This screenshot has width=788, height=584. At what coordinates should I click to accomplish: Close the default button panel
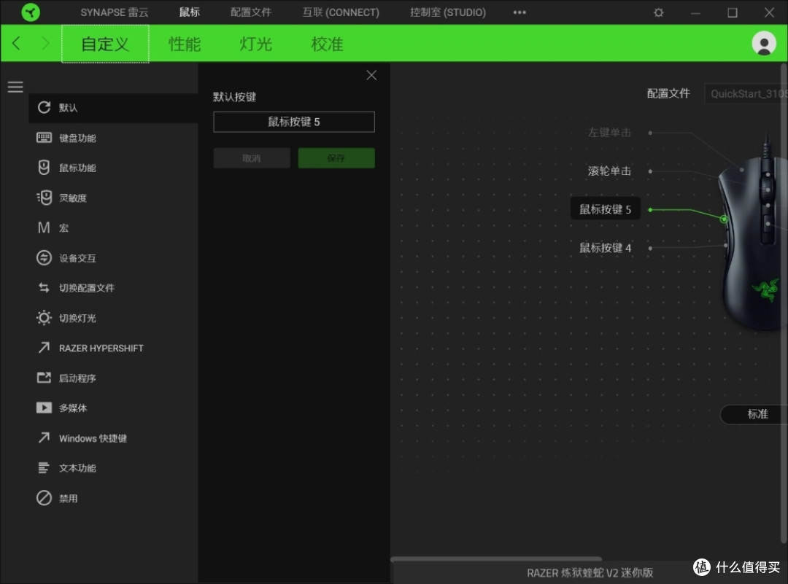(371, 75)
